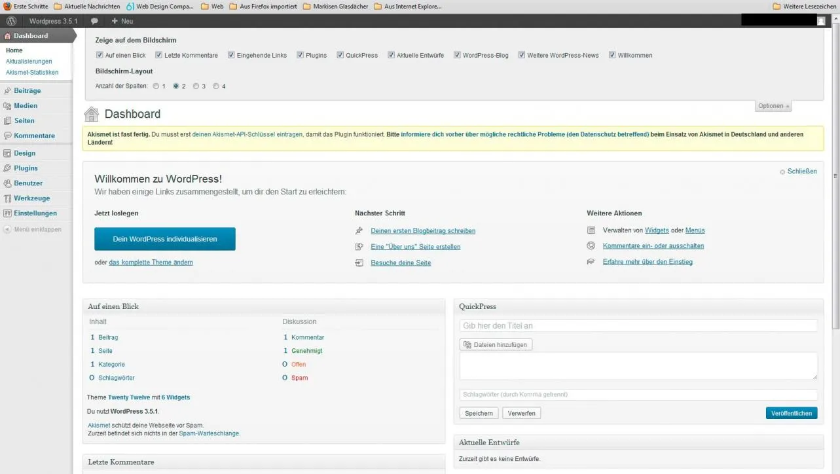The image size is (840, 474).
Task: Select 1 column layout radio button
Action: (x=156, y=86)
